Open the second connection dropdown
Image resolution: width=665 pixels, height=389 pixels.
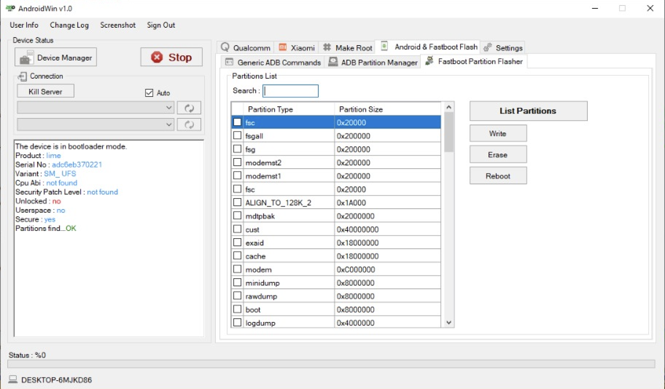point(96,125)
